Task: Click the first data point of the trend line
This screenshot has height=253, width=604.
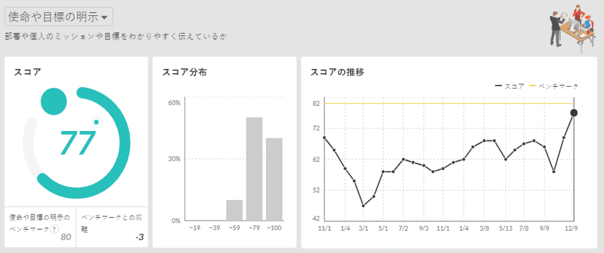Action: click(324, 138)
